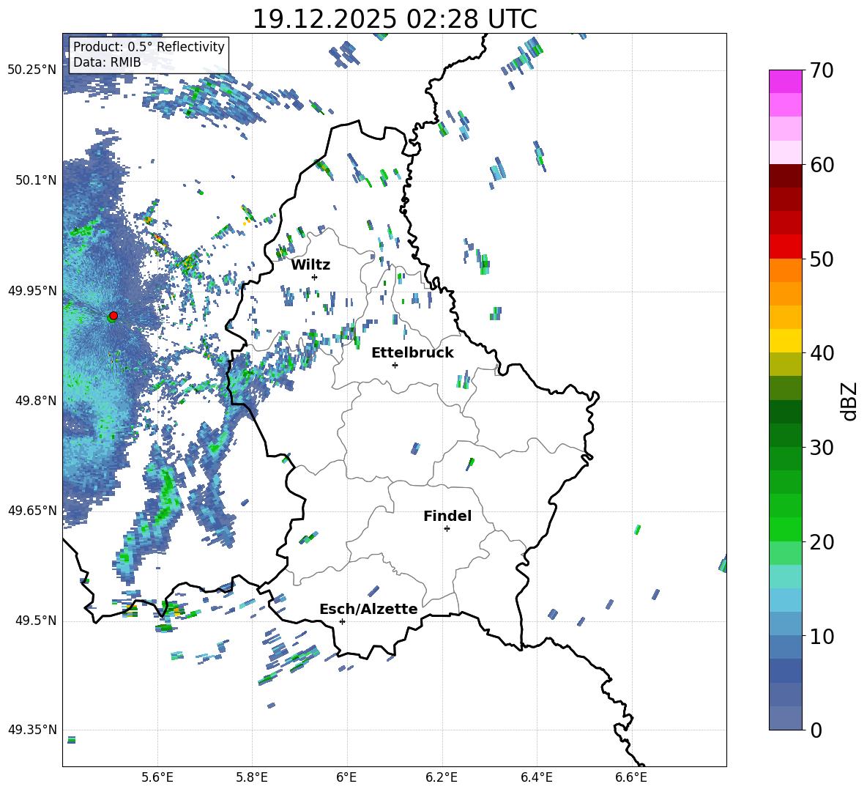Click the Wiltz city label

pos(310,265)
